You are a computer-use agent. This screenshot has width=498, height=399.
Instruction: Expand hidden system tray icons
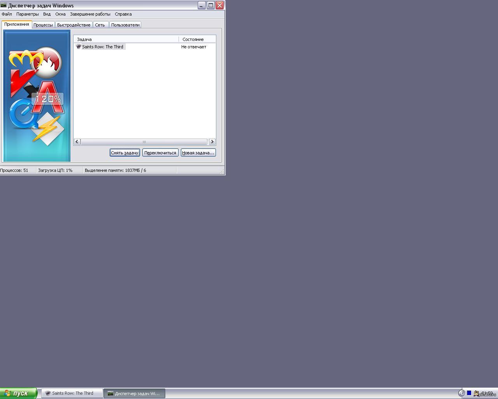461,394
